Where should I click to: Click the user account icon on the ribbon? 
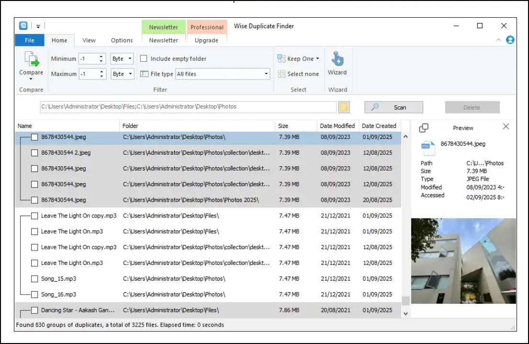point(510,40)
